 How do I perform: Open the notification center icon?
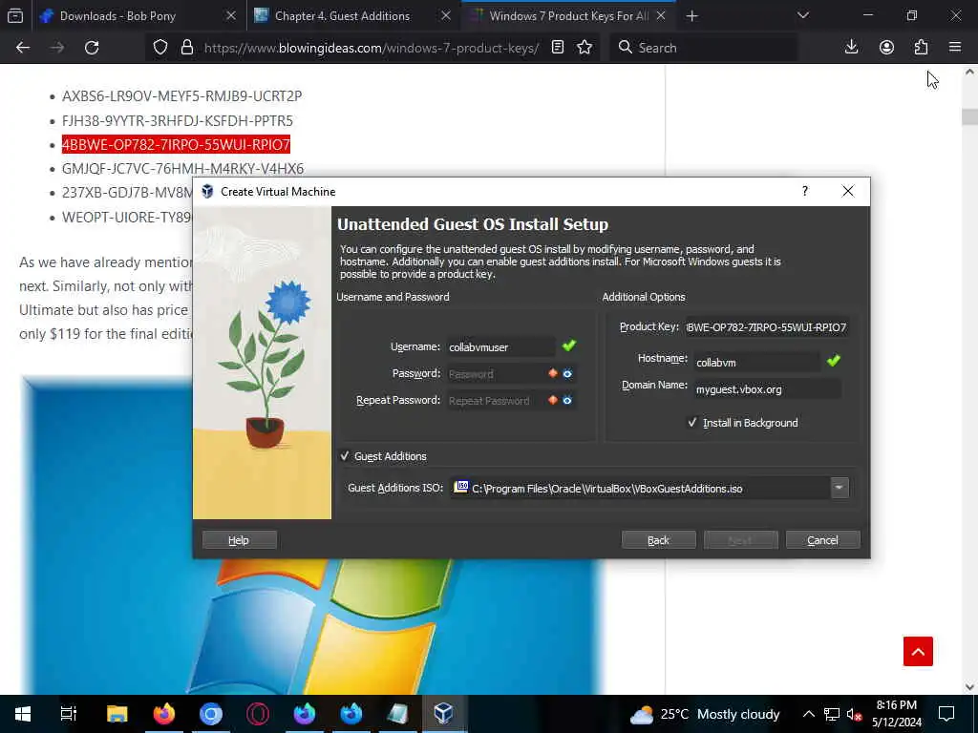click(x=946, y=714)
